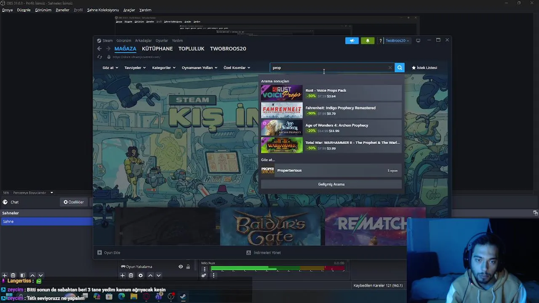Screen dimensions: 539x303
Task: Open source properties gear icon under Oyun Yakalama
Action: click(x=141, y=276)
